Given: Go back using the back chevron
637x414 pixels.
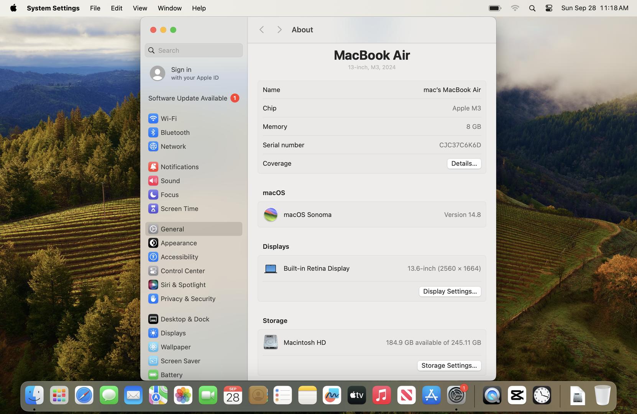Looking at the screenshot, I should click(x=261, y=30).
